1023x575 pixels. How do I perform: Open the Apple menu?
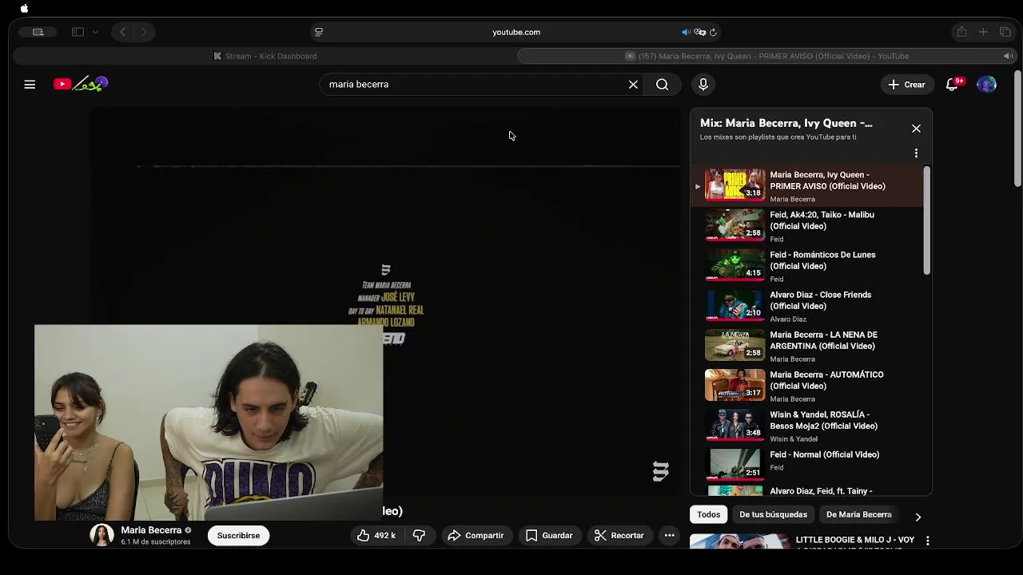click(24, 8)
